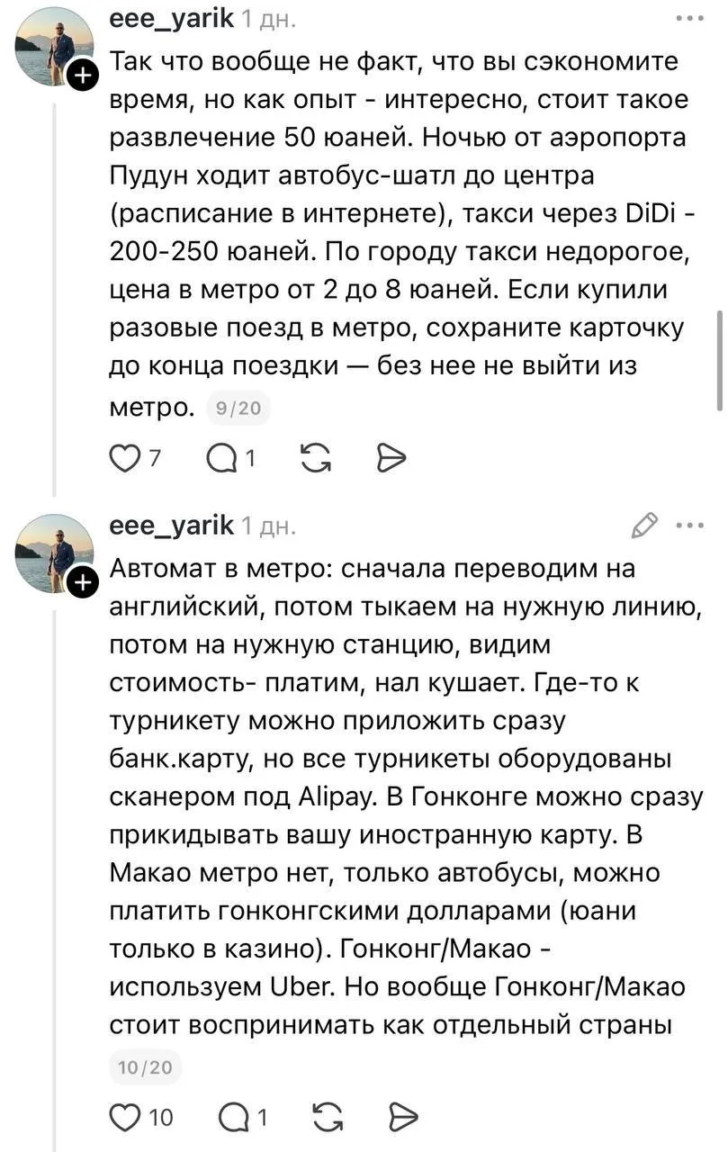Click the vertical scrollbar on the right

click(x=719, y=360)
